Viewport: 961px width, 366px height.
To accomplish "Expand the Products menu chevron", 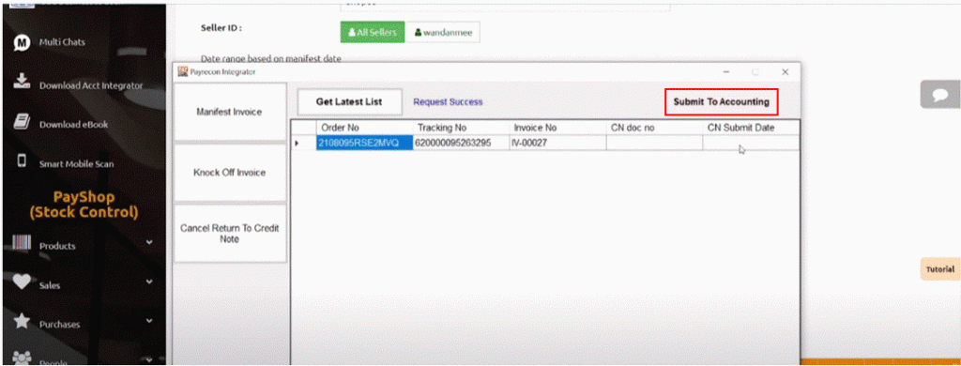I will [x=149, y=243].
